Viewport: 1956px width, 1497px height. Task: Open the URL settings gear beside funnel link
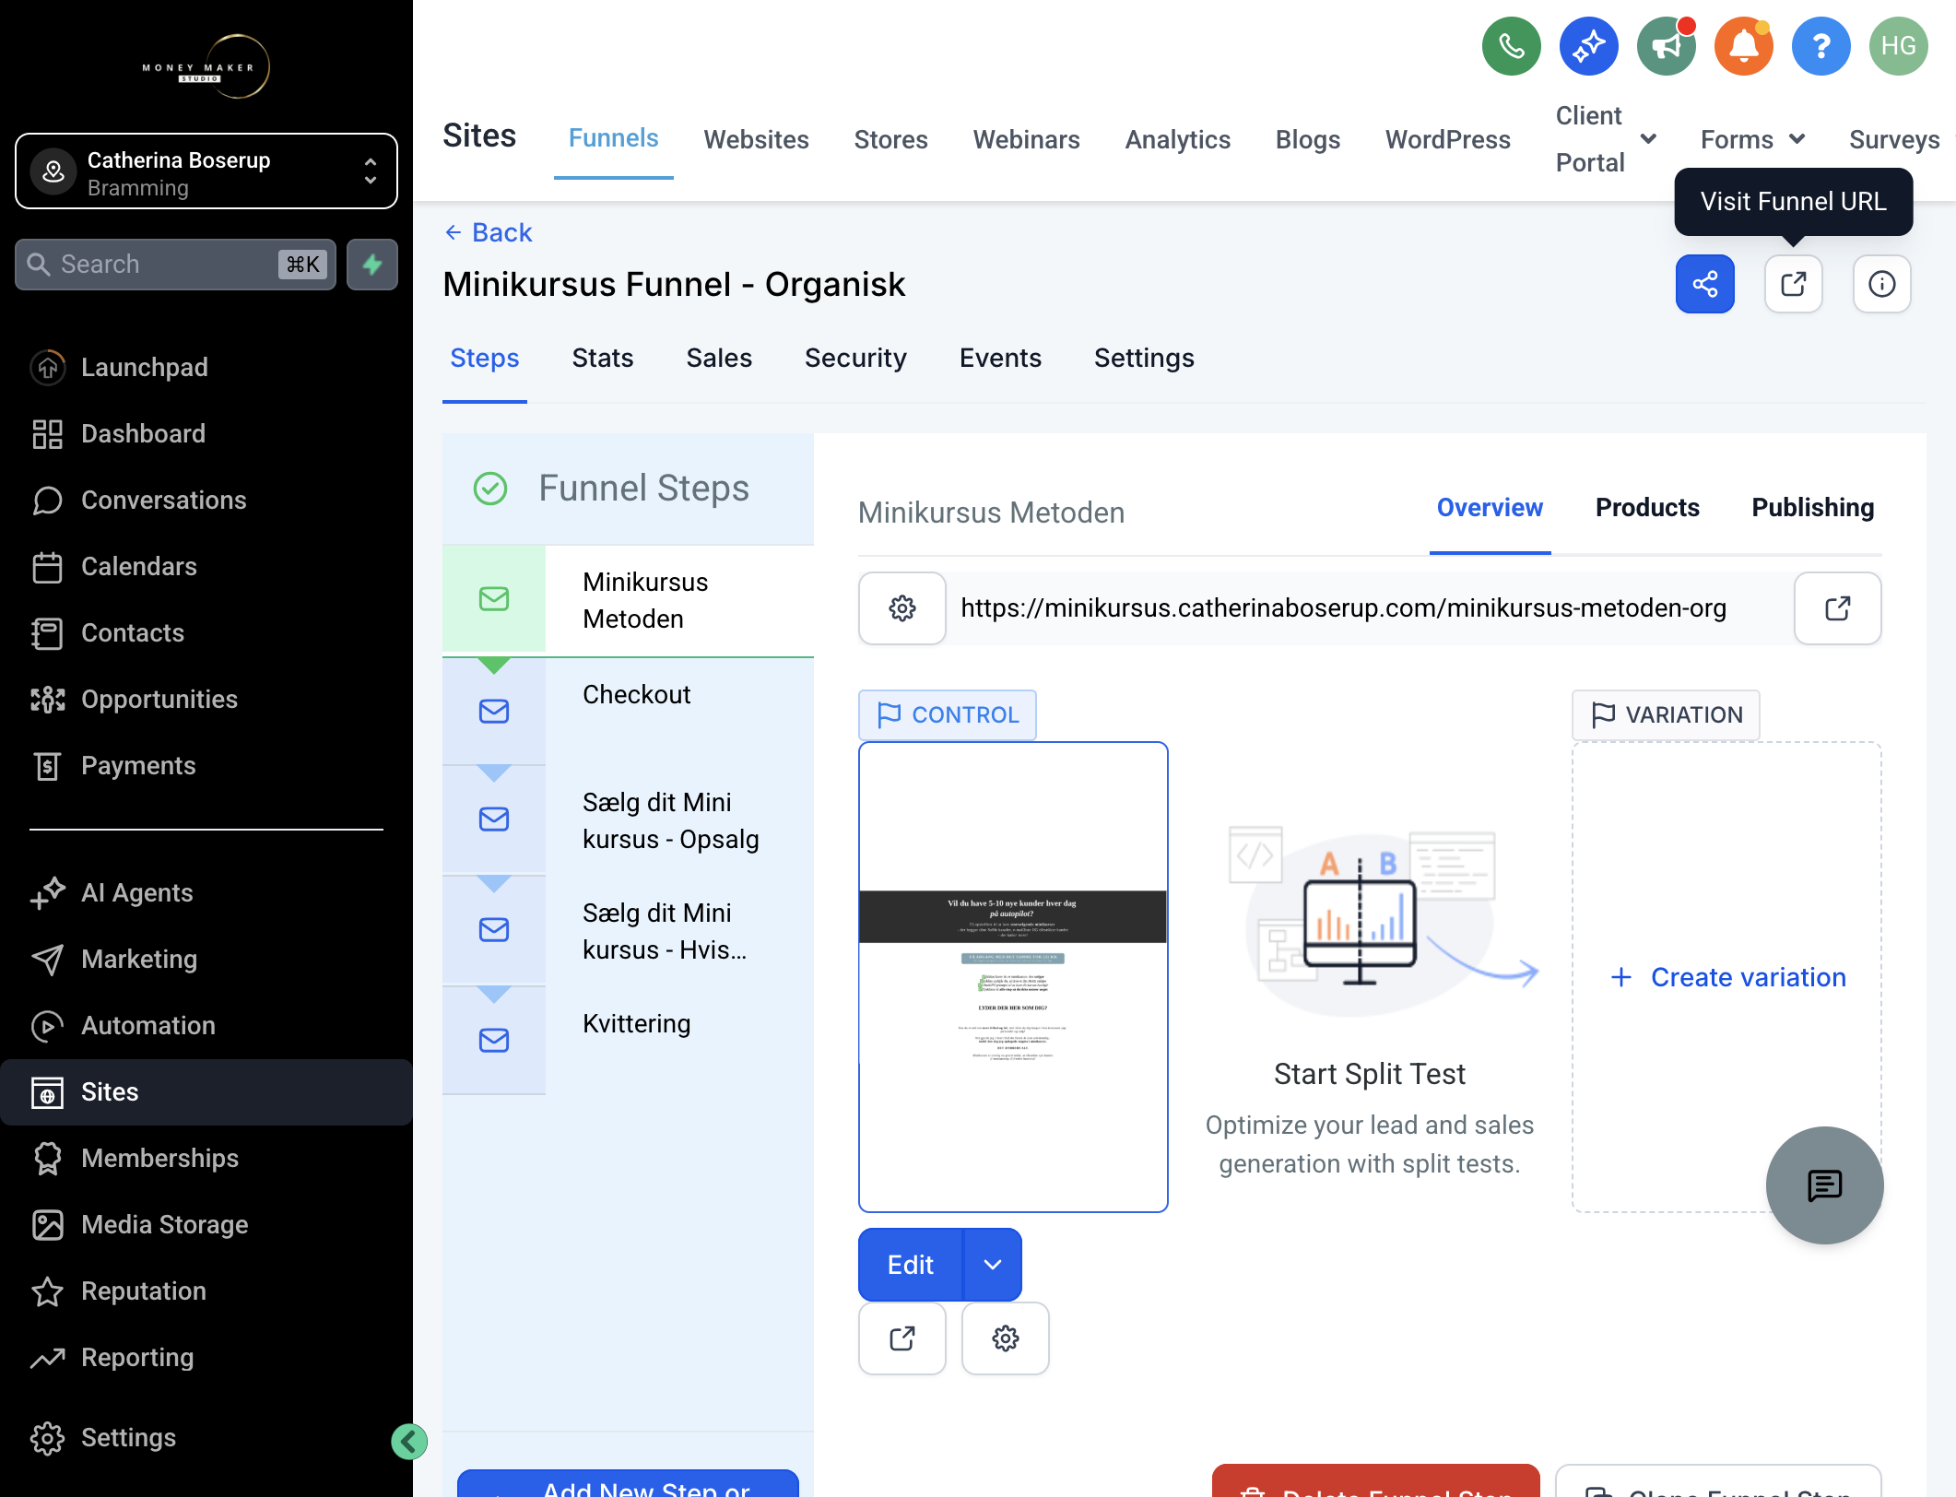tap(901, 608)
